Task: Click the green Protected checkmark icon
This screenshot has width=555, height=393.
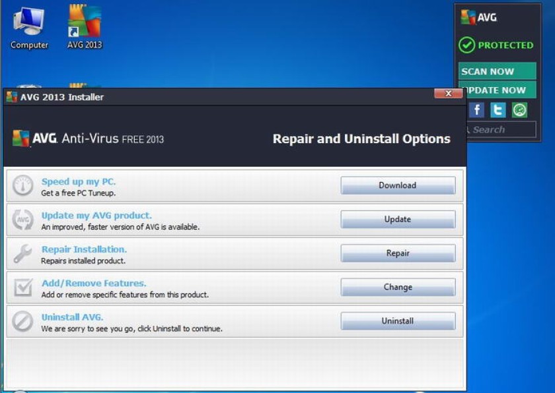Action: pos(466,45)
